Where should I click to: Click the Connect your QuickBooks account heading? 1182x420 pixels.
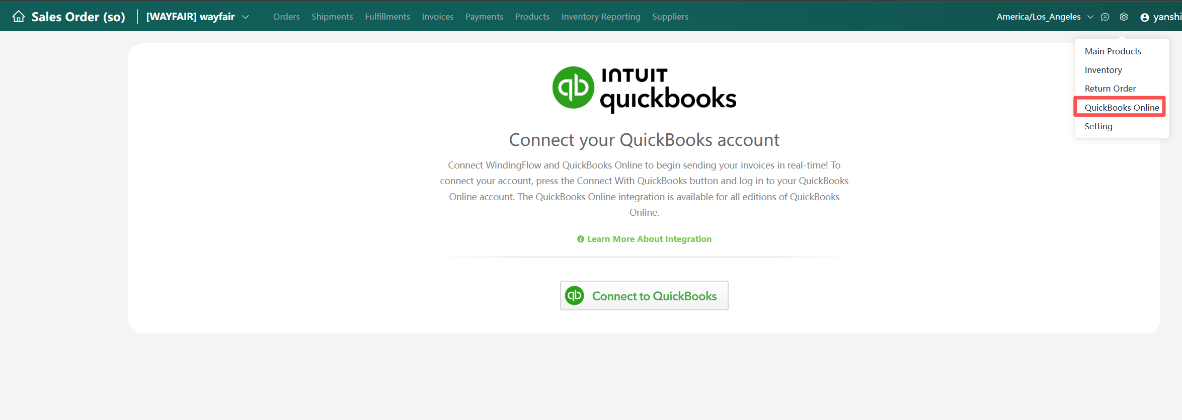pos(644,140)
